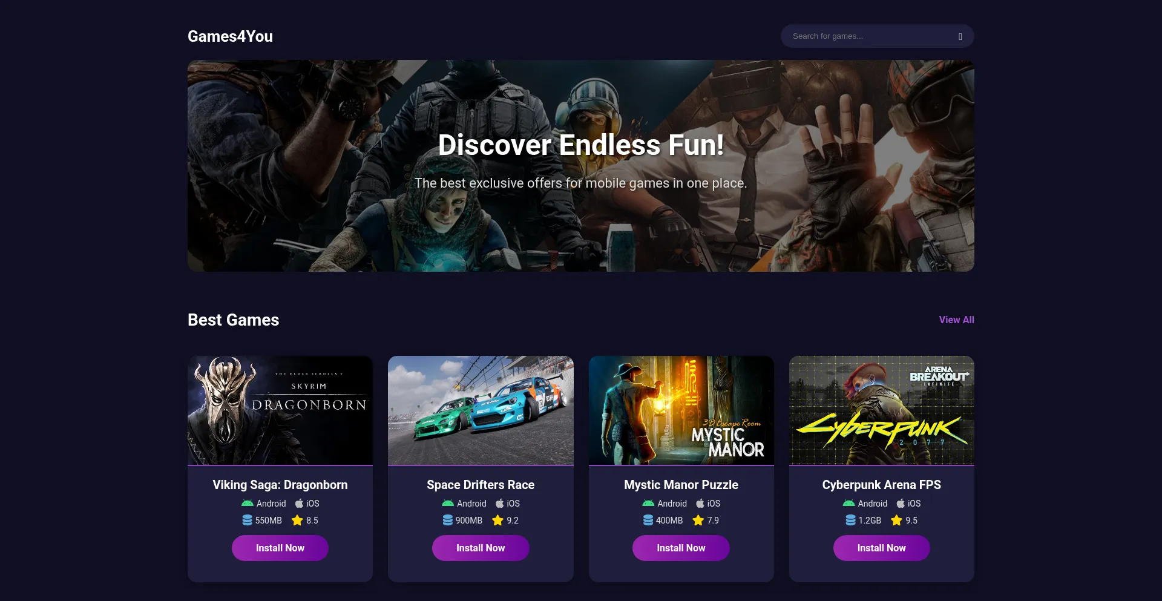Click Install Now for Cyberpunk Arena FPS
The height and width of the screenshot is (601, 1162).
(x=881, y=548)
